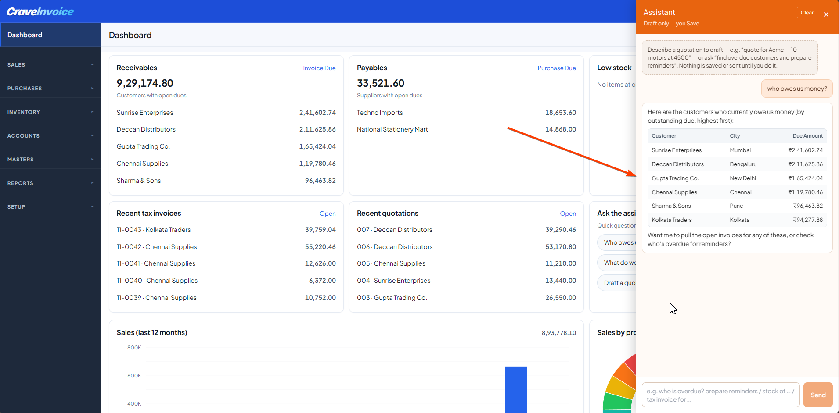Expand the Sales menu section
Viewport: 839px width, 413px height.
point(50,64)
